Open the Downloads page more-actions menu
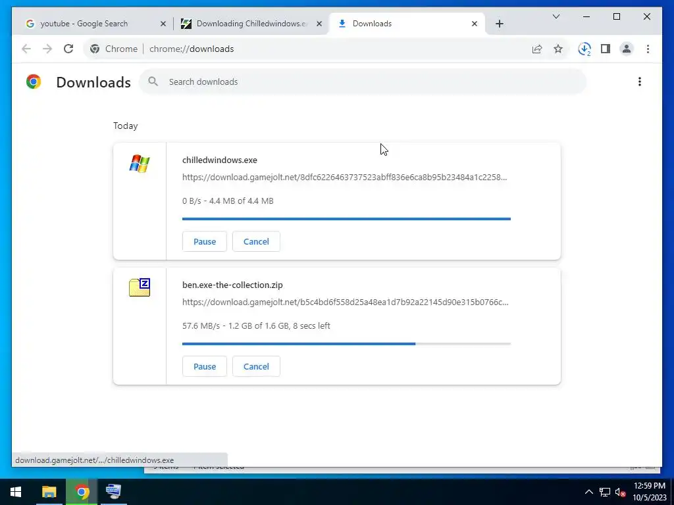This screenshot has width=674, height=505. click(x=640, y=82)
